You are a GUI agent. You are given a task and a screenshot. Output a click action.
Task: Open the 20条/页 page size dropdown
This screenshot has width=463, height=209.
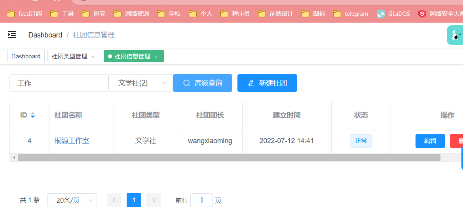coord(72,200)
